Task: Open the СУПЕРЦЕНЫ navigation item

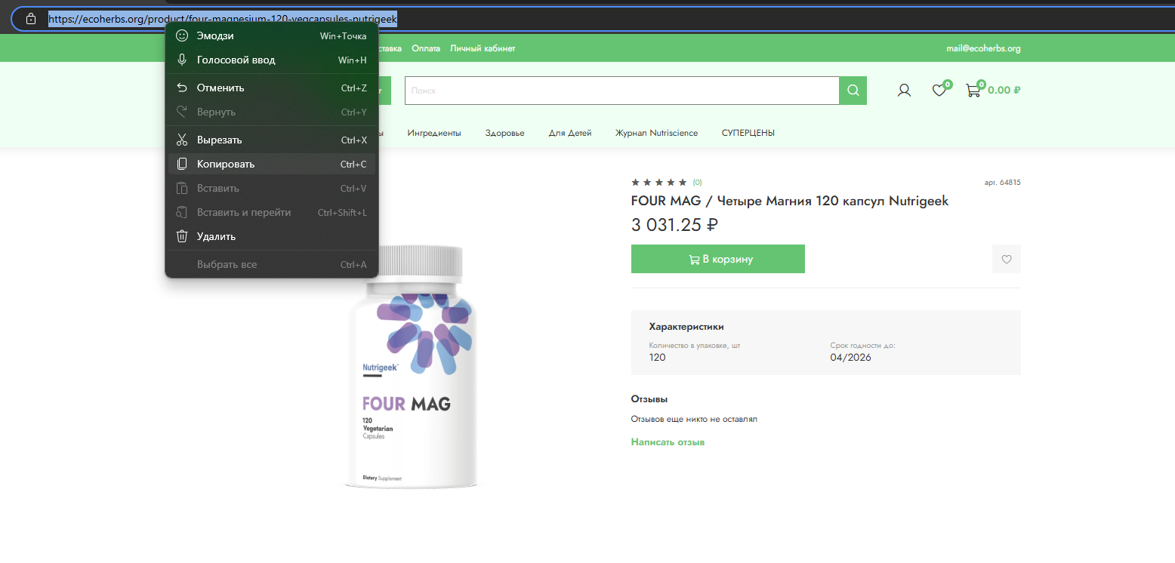Action: click(x=748, y=133)
